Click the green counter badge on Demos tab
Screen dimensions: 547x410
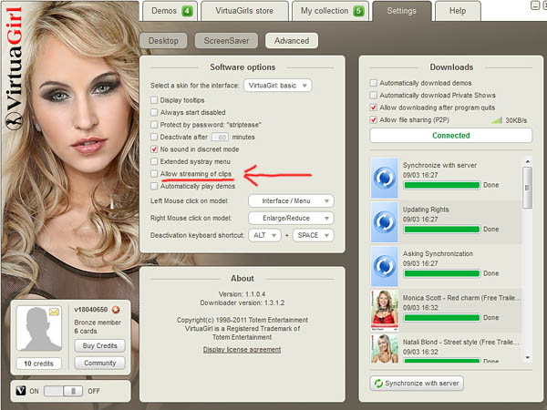coord(187,11)
